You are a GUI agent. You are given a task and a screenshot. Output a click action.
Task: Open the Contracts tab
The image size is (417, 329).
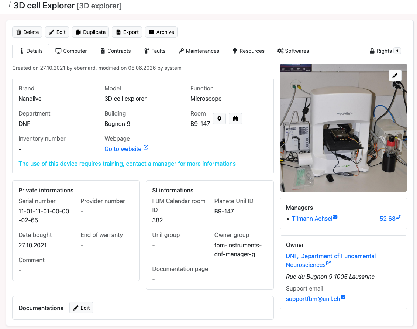click(116, 51)
